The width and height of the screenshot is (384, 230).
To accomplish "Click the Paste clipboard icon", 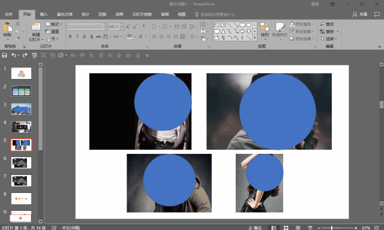I will [8, 27].
